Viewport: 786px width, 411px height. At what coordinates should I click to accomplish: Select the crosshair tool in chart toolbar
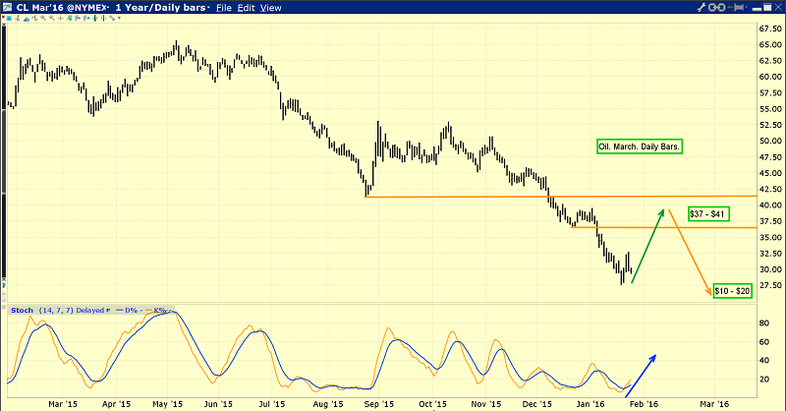click(61, 18)
